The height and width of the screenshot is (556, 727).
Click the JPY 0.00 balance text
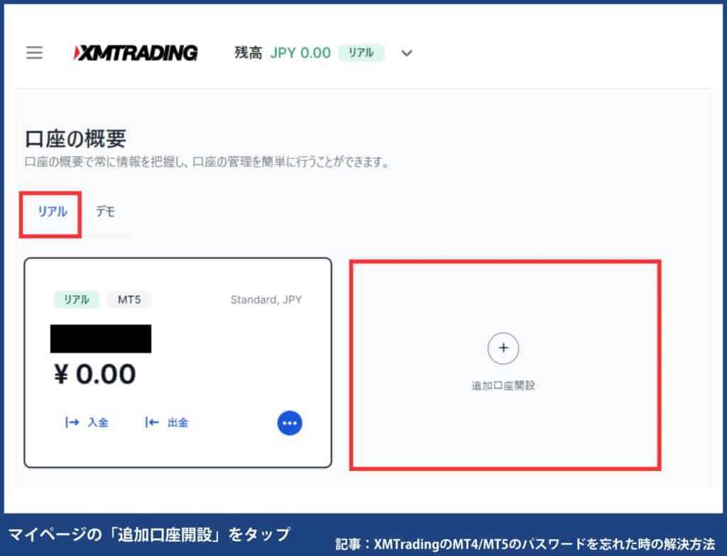300,52
